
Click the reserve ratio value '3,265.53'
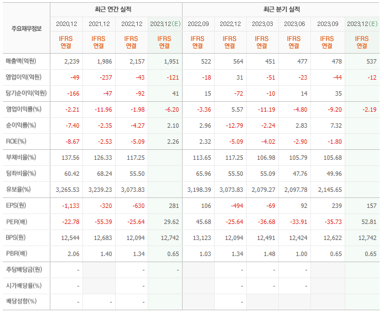click(x=68, y=190)
